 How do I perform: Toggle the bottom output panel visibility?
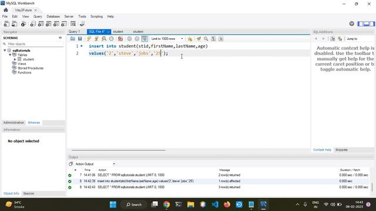366,23
